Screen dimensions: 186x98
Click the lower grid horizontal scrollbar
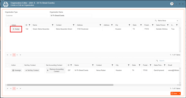pos(60,85)
